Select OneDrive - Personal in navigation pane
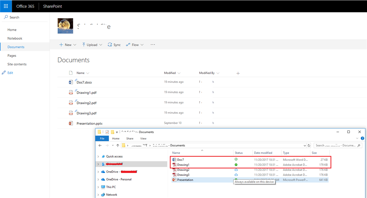 pyautogui.click(x=119, y=179)
